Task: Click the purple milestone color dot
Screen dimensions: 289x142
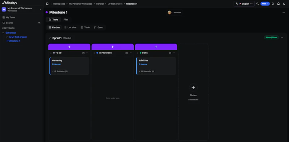Action: click(47, 12)
